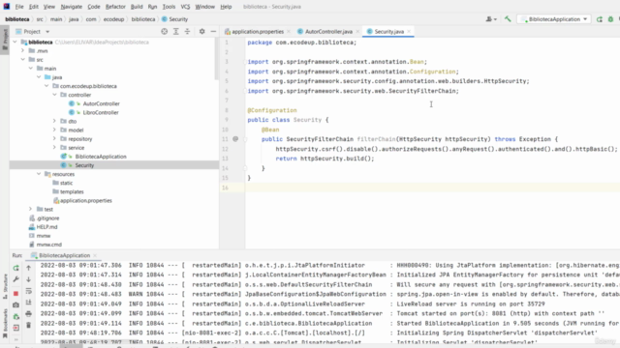
Task: Click the gutter bean icon on line 11
Action: coord(235,139)
